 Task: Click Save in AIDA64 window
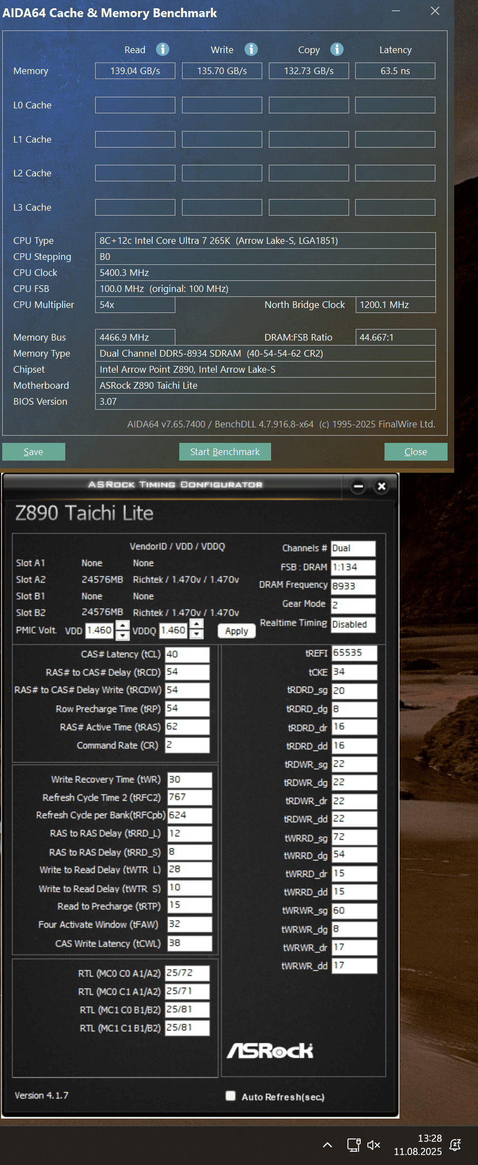(x=34, y=452)
